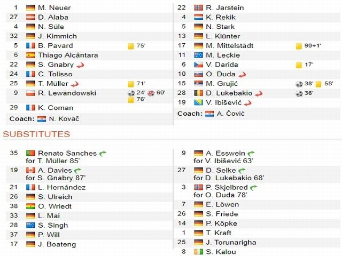Open Thiago Alcântara player link
The image size is (342, 256).
coord(68,55)
